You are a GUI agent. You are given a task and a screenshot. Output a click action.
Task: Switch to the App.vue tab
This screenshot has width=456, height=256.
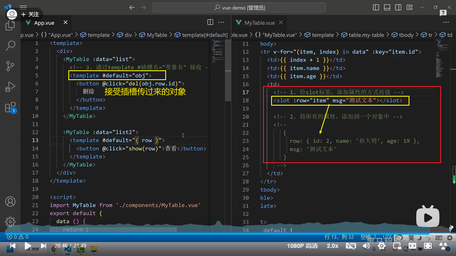[44, 23]
